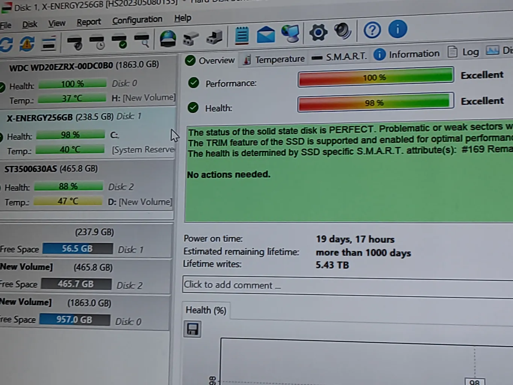
Task: Open help with the question mark icon
Action: pyautogui.click(x=372, y=30)
